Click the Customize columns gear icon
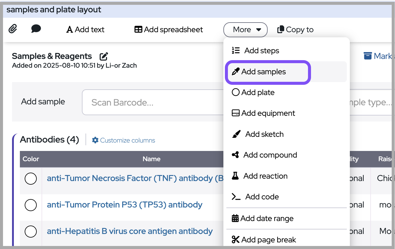Viewport: 395px width, 249px height. pyautogui.click(x=95, y=140)
